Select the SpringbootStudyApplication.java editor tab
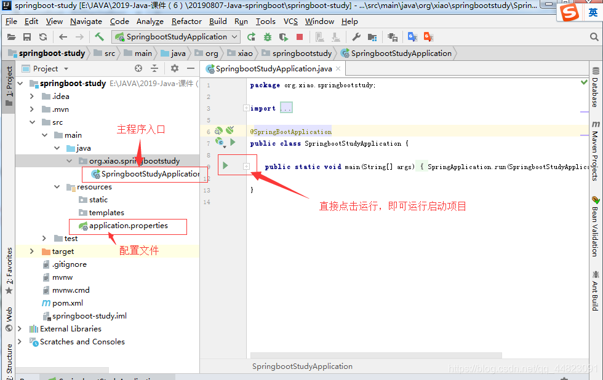Screen dimensions: 603x380 [x=273, y=69]
